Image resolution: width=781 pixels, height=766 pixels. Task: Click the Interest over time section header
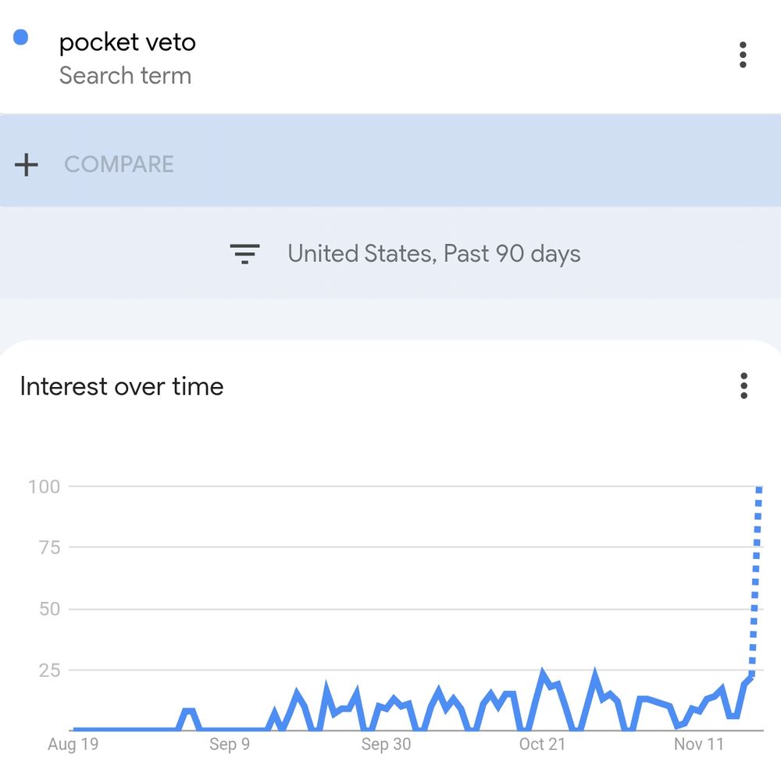pyautogui.click(x=122, y=385)
